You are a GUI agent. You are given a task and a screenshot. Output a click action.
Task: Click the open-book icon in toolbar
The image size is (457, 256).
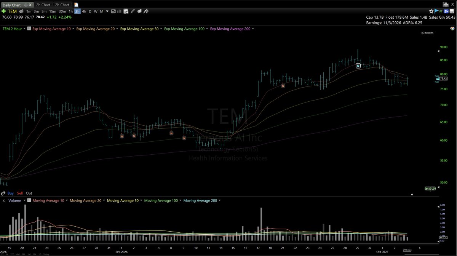pos(139,11)
